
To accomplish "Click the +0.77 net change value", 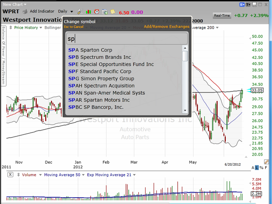I will (x=241, y=15).
